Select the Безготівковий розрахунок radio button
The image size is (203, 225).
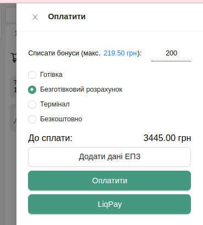pyautogui.click(x=32, y=89)
